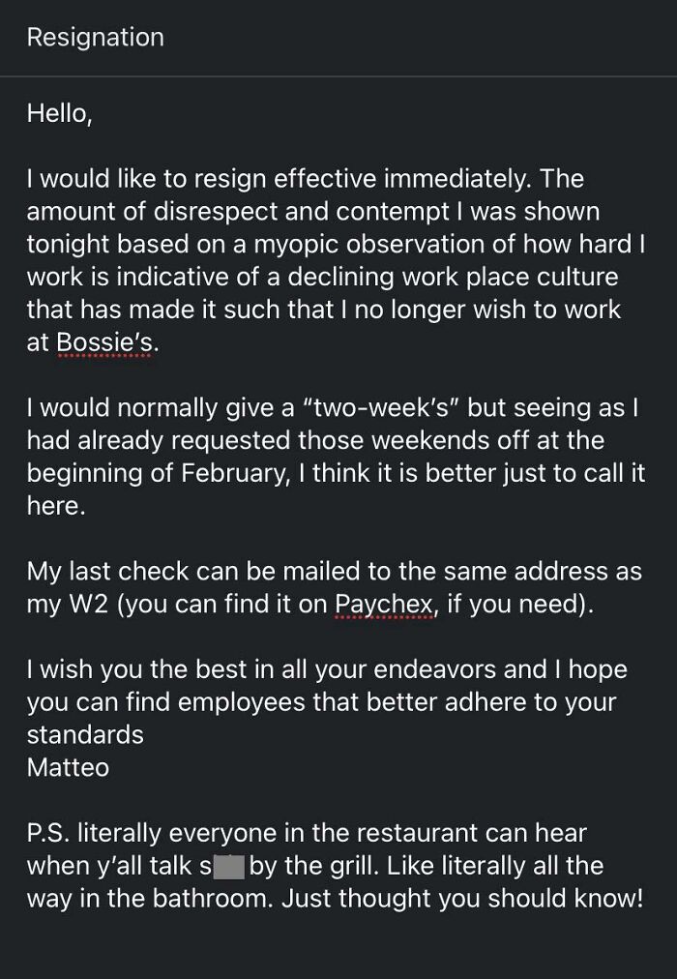The image size is (677, 979).
Task: Place cursor after "should know!"
Action: [644, 899]
